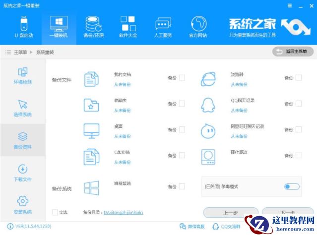Click the 阿里旺旺聊天记录 icon
Screen dimensions: 317x235
point(208,131)
